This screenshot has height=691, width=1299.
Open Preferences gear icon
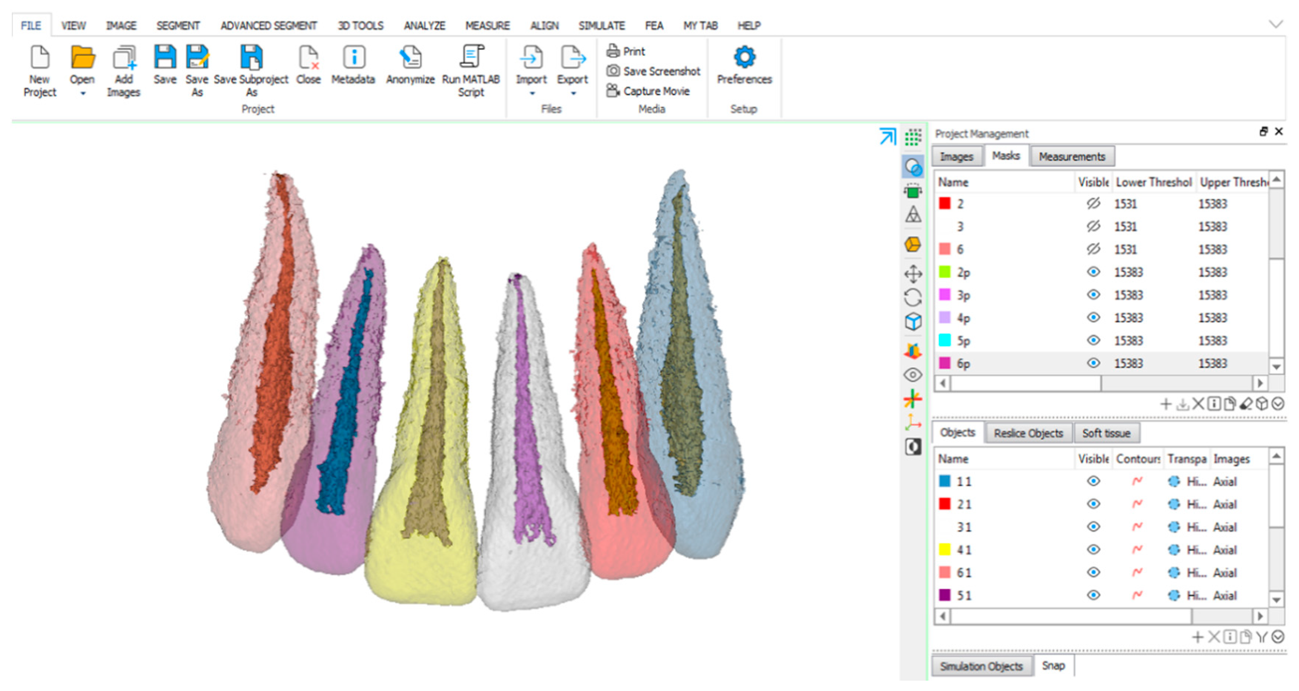pos(744,57)
